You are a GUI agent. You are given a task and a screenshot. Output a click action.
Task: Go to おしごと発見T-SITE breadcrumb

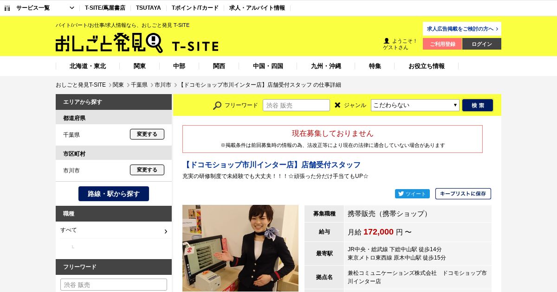click(81, 85)
